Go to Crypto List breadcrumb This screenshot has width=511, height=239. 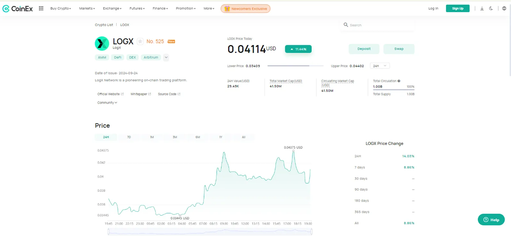tap(104, 25)
